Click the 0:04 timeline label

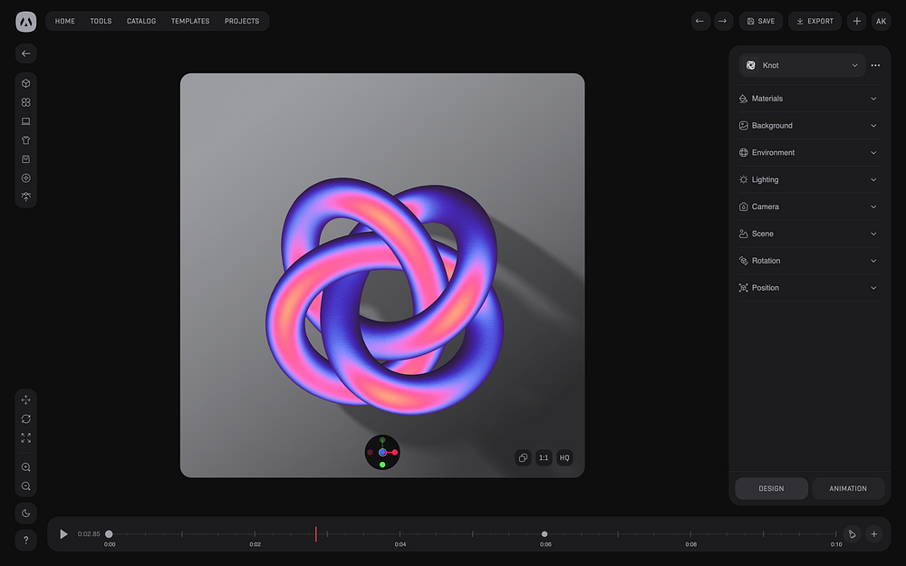(x=400, y=544)
